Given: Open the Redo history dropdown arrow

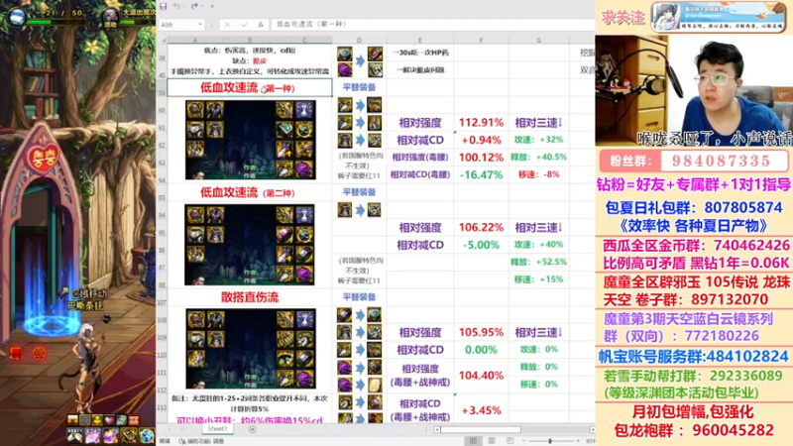Looking at the screenshot, I should [202, 7].
